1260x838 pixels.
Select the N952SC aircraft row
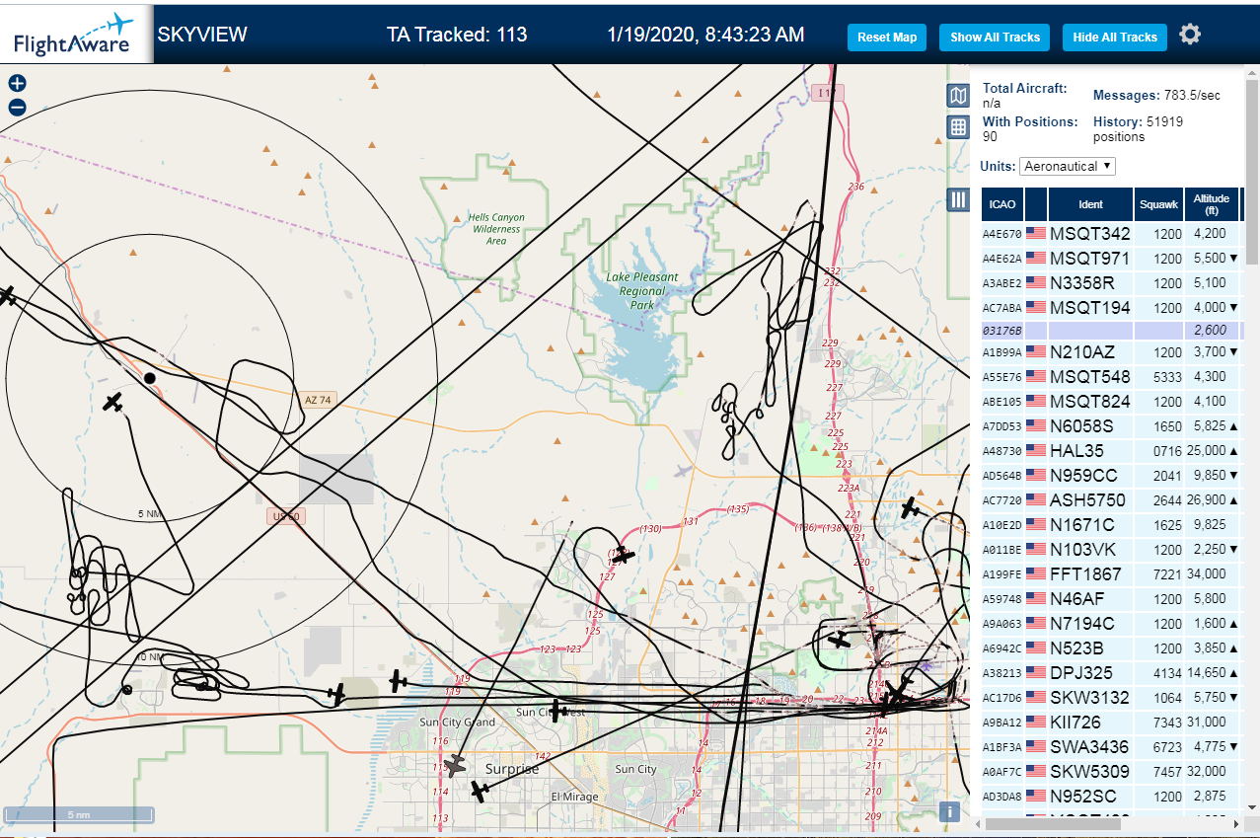[1113, 797]
